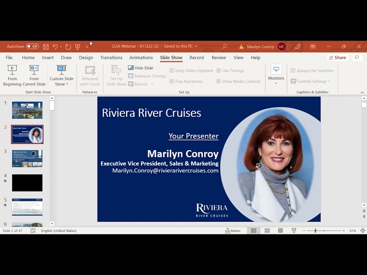
Task: Switch to Slide Sorter view icon
Action: pos(267,231)
